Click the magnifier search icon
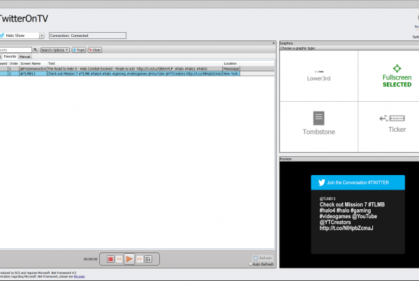Viewport: 419px width, 281px height. 36,50
